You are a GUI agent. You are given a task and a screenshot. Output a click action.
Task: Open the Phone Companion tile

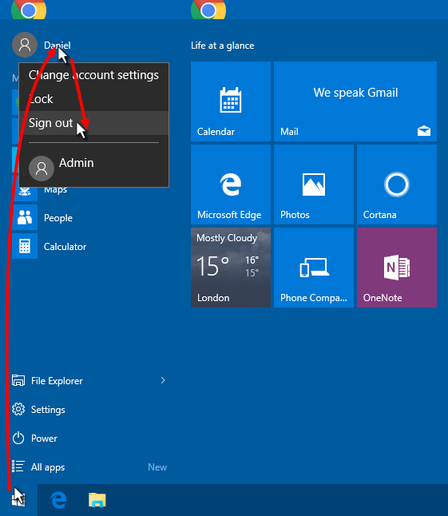click(x=314, y=268)
